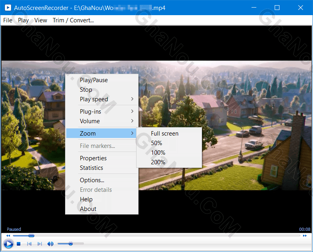Click the Paused status text

[14, 229]
